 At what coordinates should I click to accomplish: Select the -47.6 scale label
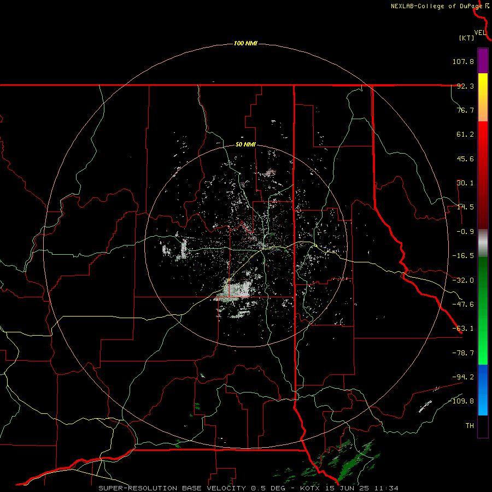coord(463,304)
